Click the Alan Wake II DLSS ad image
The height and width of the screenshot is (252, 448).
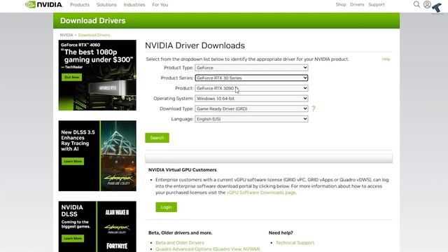97,227
